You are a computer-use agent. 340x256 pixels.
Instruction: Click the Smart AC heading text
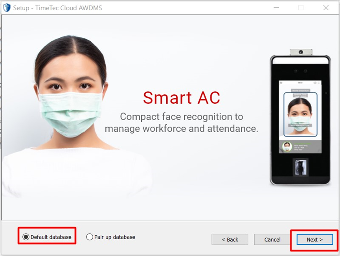point(182,98)
